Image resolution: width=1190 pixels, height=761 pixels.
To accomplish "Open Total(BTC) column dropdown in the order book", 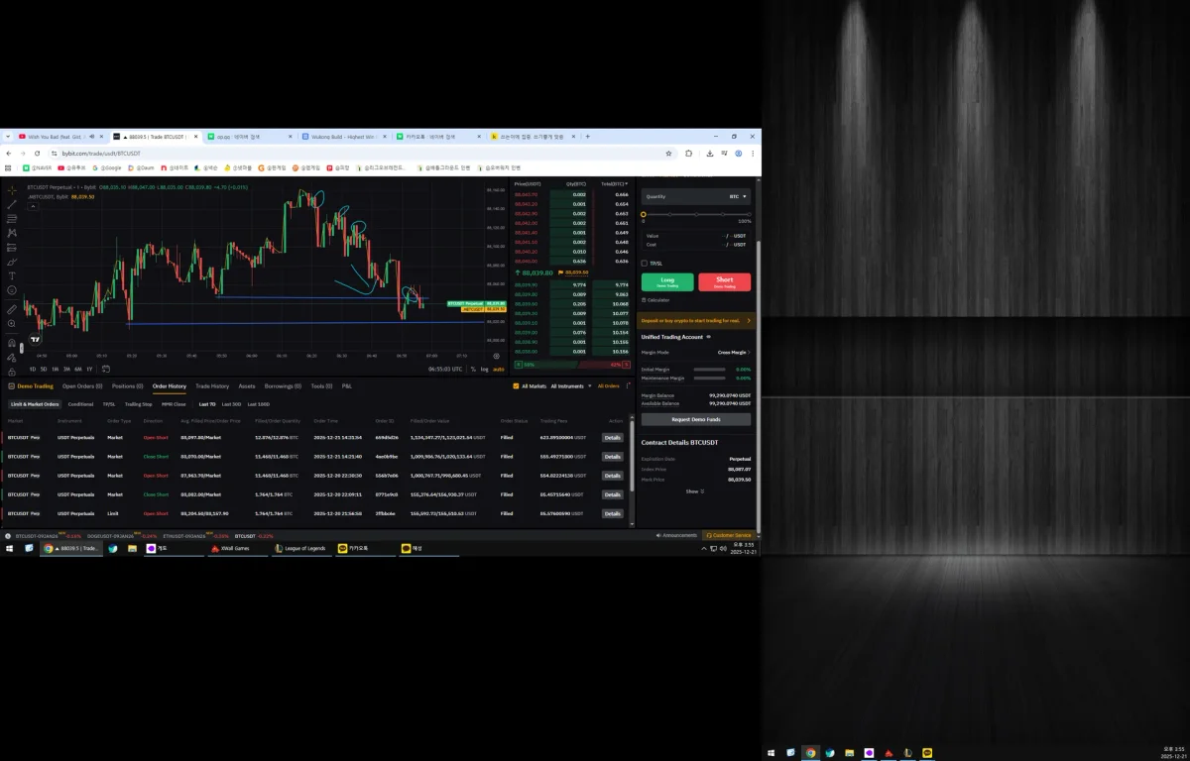I will (x=615, y=183).
